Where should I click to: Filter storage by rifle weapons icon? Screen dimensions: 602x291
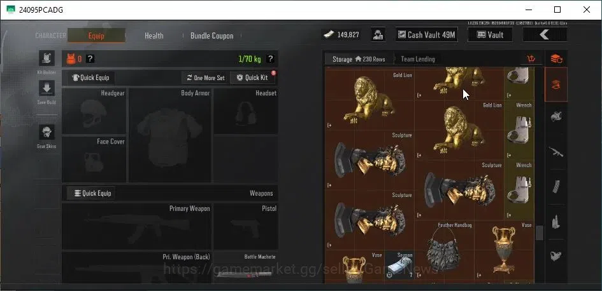[x=556, y=152]
